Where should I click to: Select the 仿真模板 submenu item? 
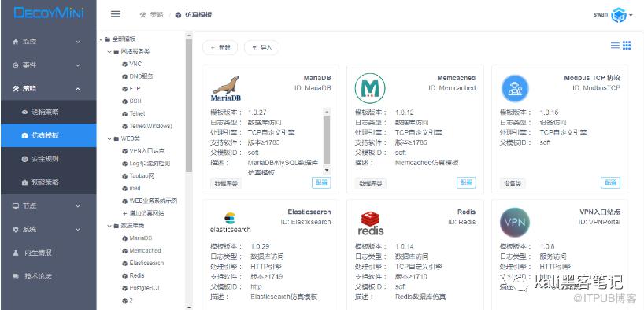[49, 135]
